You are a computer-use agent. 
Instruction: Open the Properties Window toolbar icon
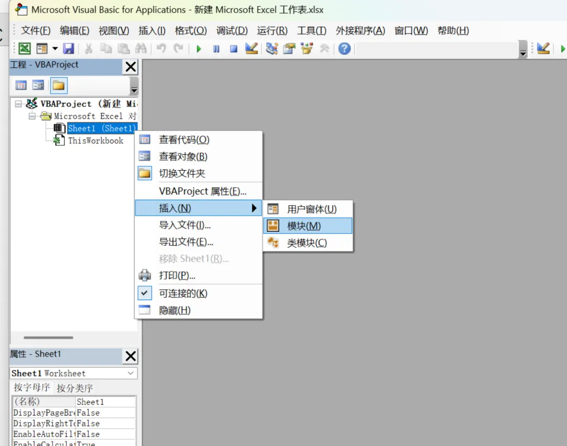coord(289,48)
